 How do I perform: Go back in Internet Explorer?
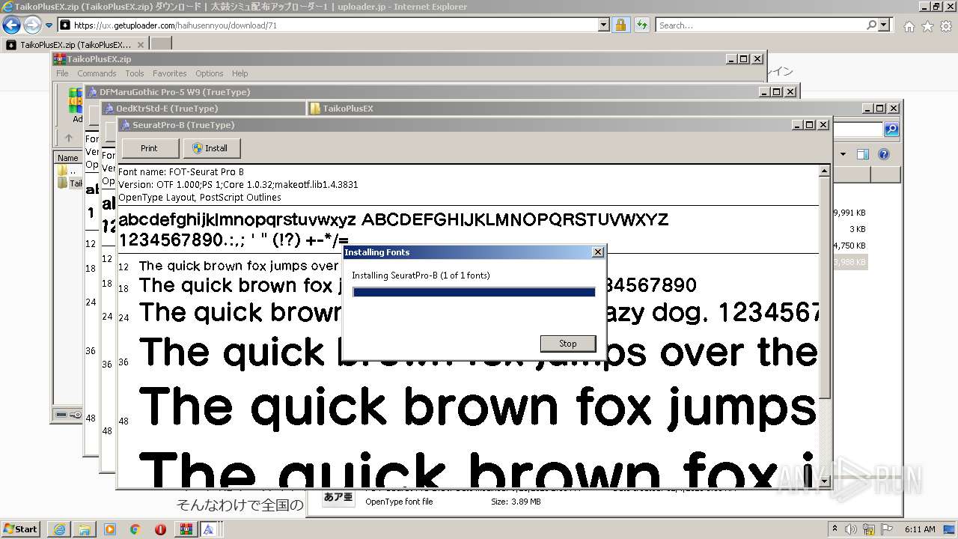pos(12,25)
